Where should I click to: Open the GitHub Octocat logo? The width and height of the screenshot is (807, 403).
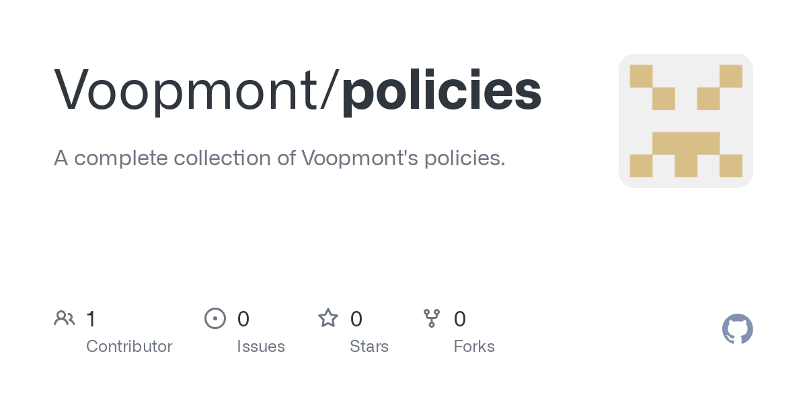(x=737, y=329)
